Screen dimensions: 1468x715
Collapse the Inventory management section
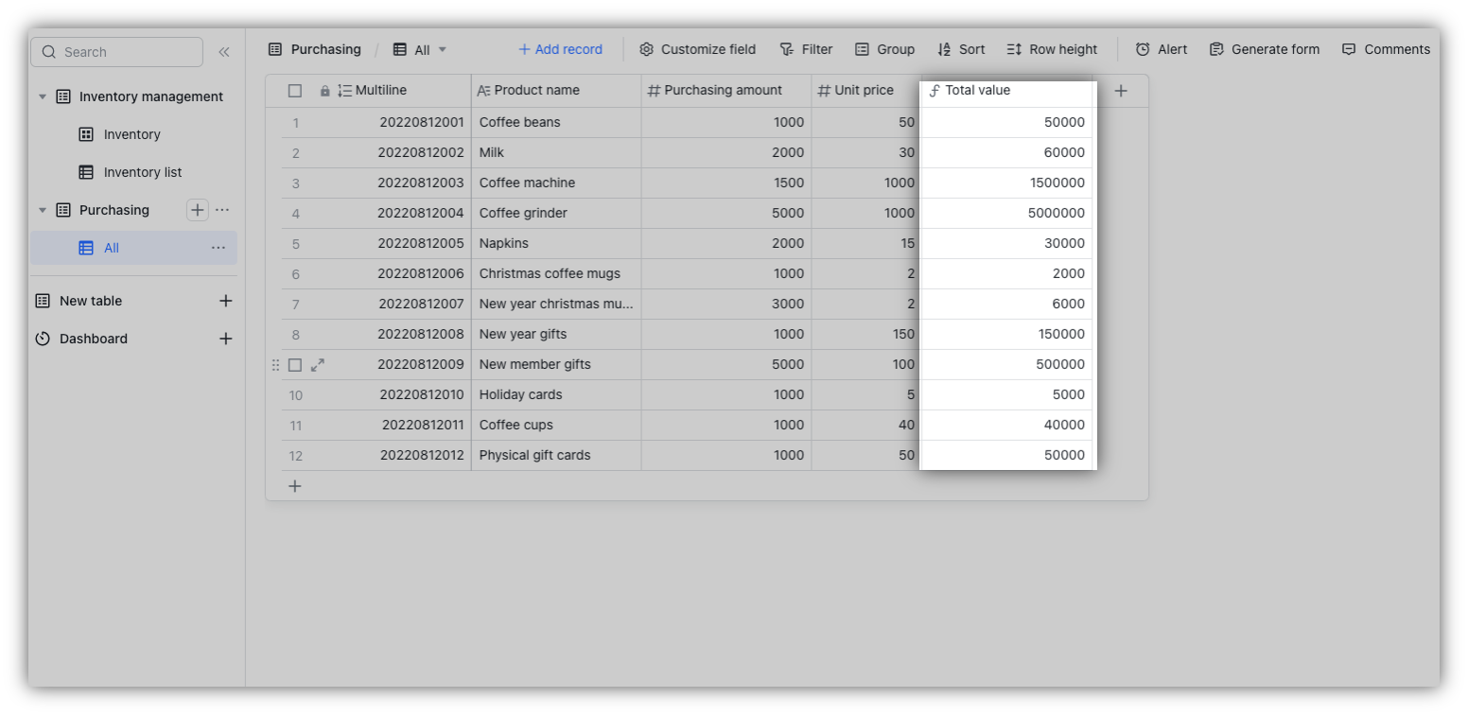point(42,96)
